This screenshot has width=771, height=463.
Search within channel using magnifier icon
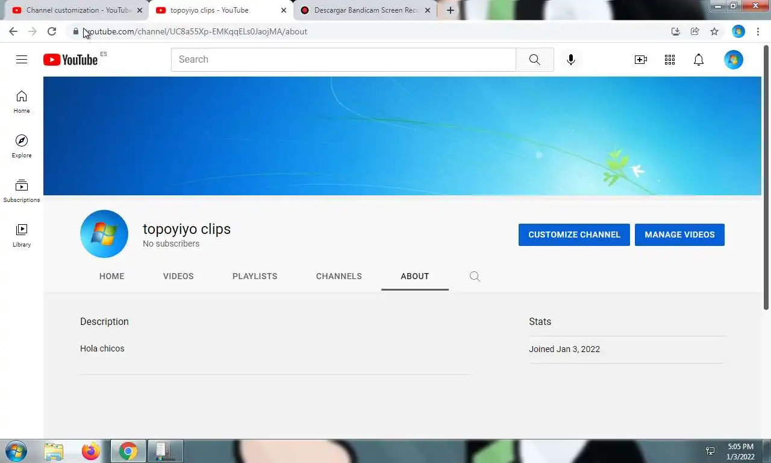475,276
